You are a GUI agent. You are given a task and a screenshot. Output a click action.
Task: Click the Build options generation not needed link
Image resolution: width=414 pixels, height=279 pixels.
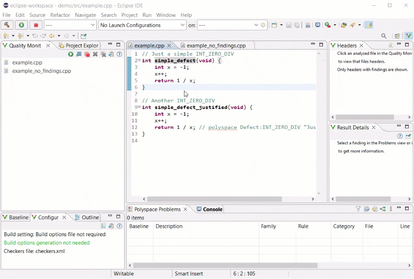point(46,243)
